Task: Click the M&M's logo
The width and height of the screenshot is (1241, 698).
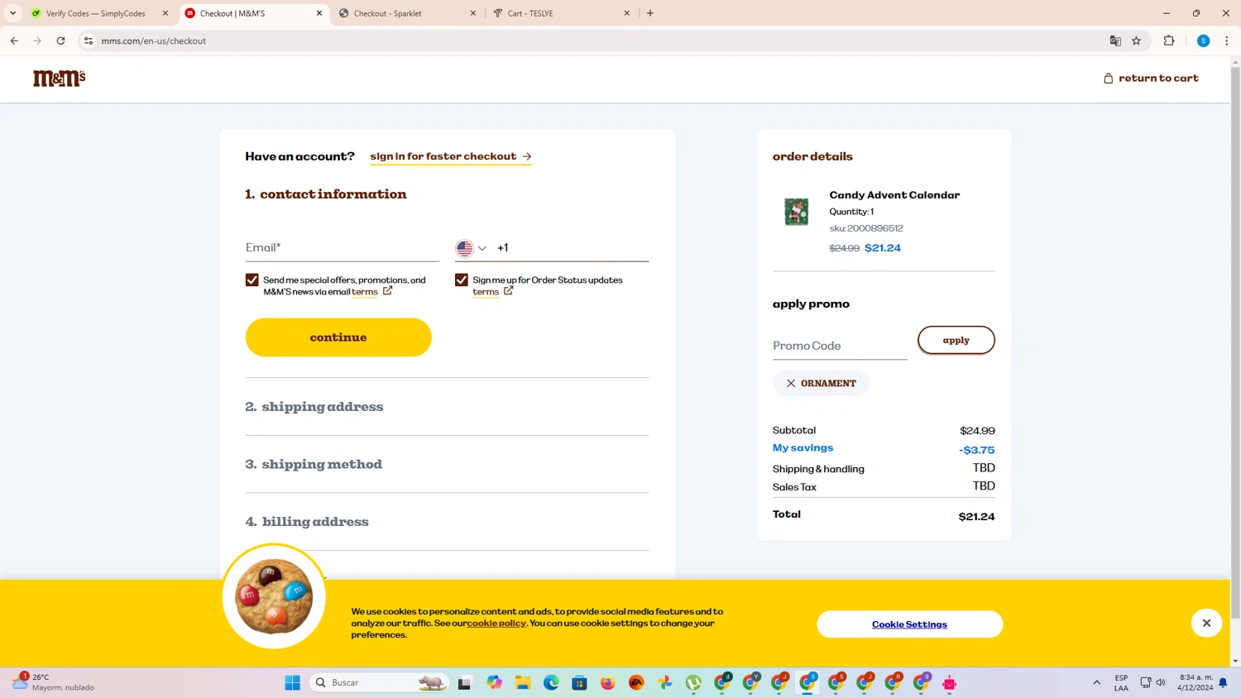Action: 59,78
